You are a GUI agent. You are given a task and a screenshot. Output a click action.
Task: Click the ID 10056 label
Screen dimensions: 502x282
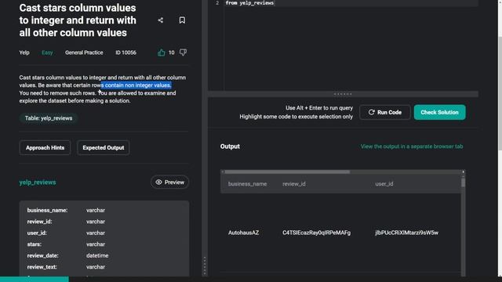coord(125,52)
